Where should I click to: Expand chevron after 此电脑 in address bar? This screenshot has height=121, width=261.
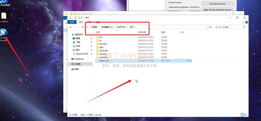pyautogui.click(x=99, y=27)
